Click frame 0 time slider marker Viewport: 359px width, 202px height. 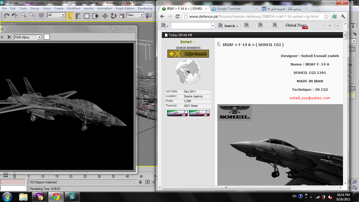(14, 176)
